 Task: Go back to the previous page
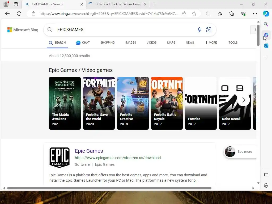[7, 14]
